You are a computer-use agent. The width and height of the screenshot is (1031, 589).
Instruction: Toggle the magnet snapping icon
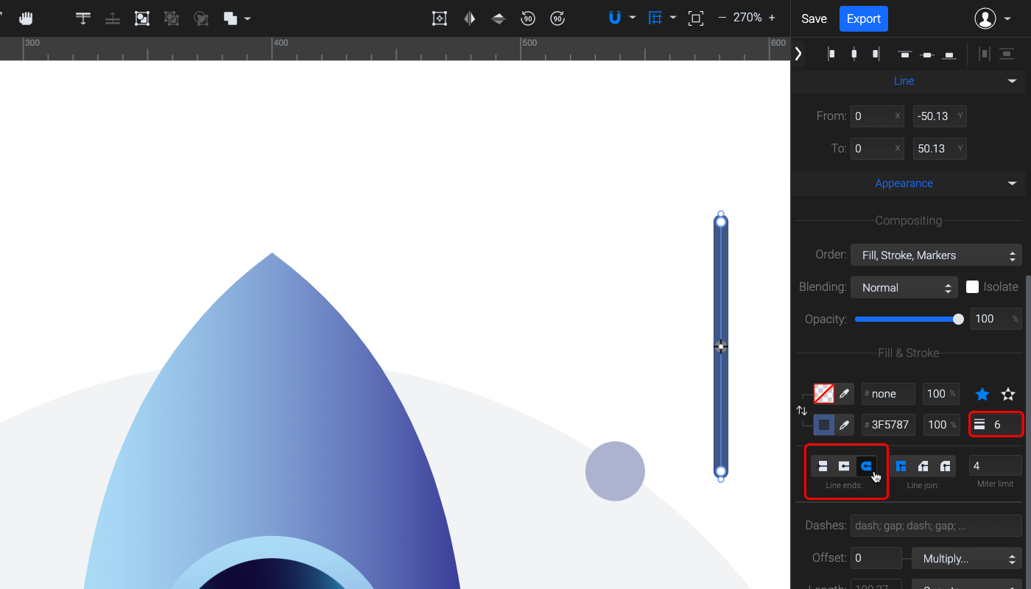pos(615,18)
